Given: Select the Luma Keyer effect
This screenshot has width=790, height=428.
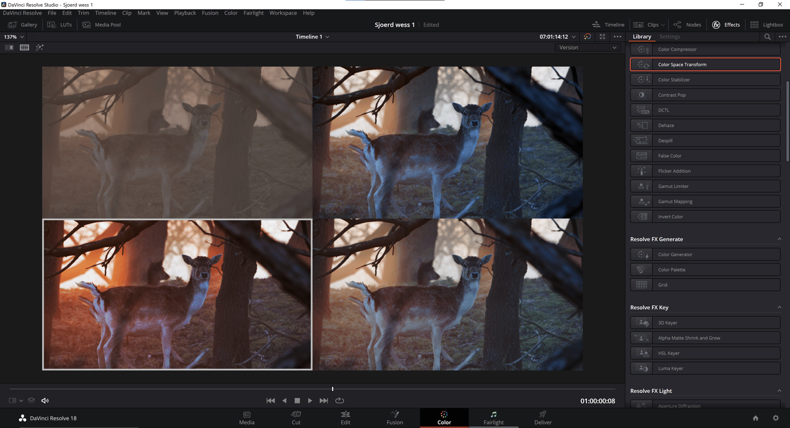Looking at the screenshot, I should tap(705, 368).
